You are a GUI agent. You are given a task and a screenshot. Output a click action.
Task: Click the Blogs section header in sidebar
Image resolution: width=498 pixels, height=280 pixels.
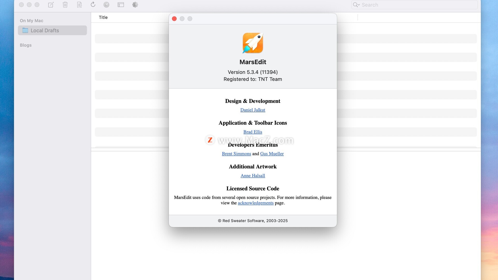26,45
